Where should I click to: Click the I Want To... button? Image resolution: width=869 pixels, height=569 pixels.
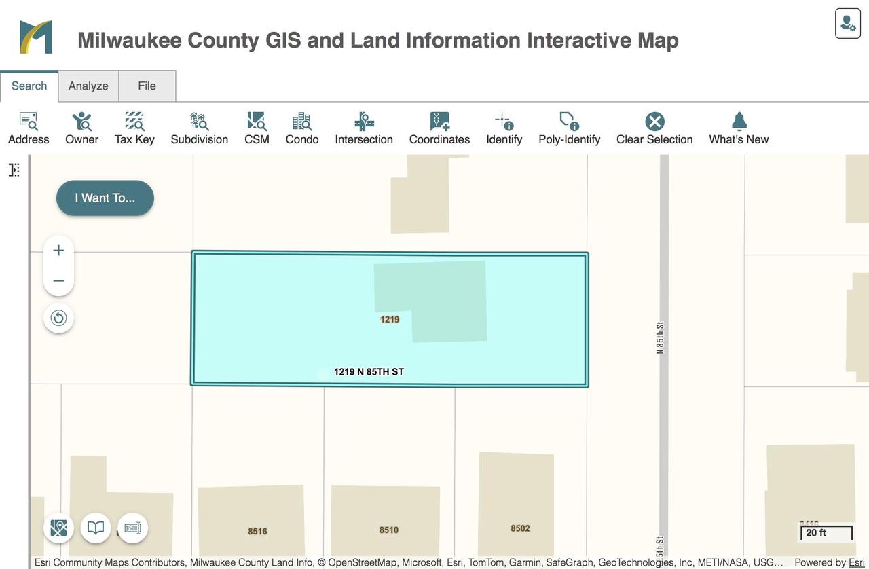(105, 198)
